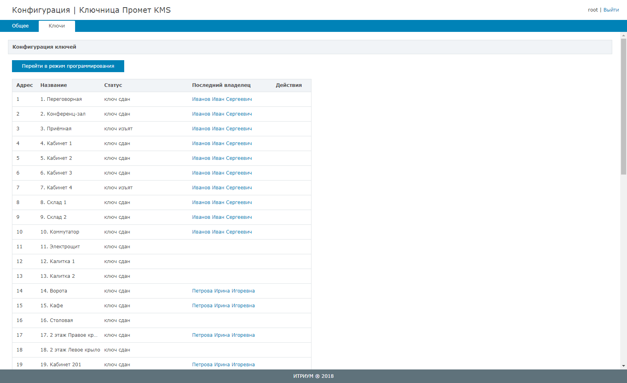
Task: Select the Ключи tab
Action: 57,26
